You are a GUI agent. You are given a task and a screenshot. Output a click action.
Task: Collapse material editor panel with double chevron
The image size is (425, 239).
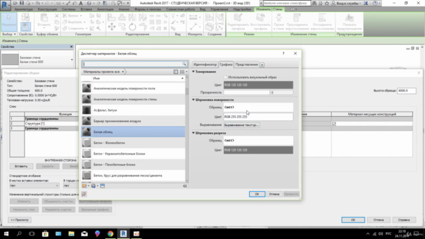(185, 186)
